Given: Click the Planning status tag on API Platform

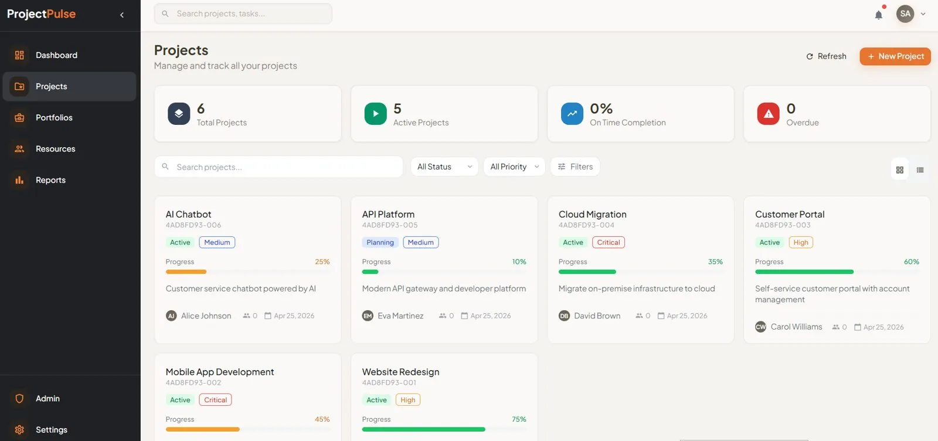Looking at the screenshot, I should pos(380,242).
